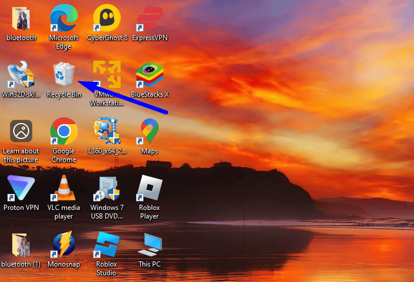
Task: Select the Roblox Player shortcut
Action: tap(149, 189)
